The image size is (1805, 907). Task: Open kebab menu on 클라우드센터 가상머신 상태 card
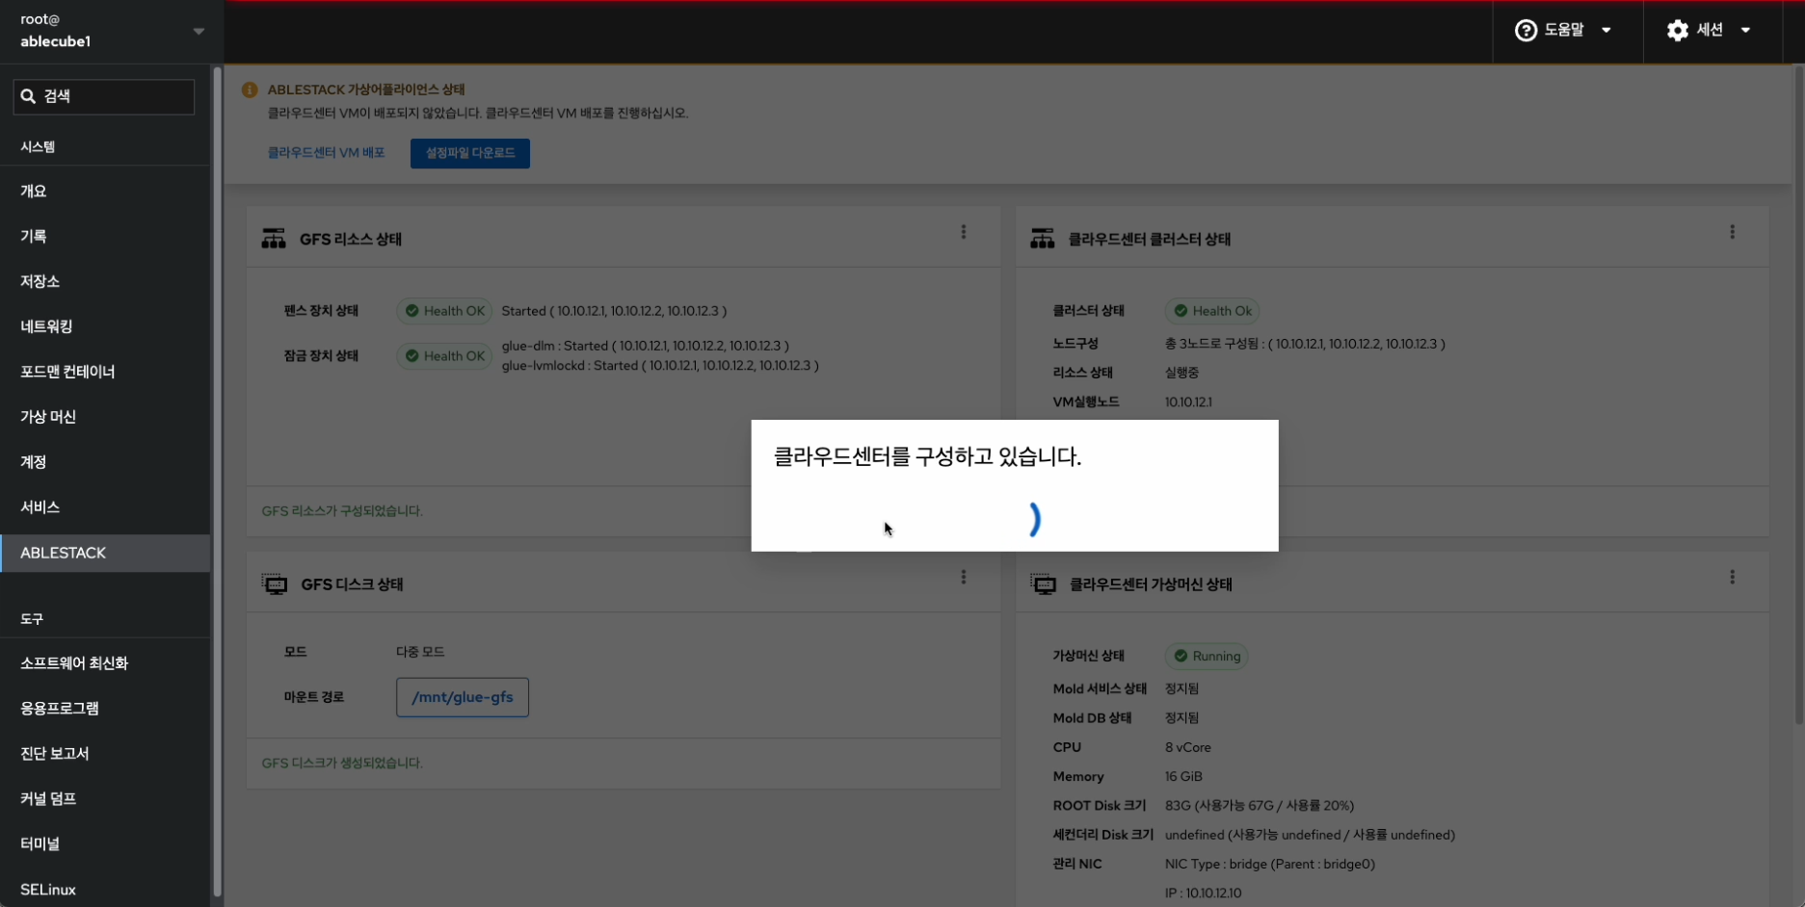[x=1732, y=577]
